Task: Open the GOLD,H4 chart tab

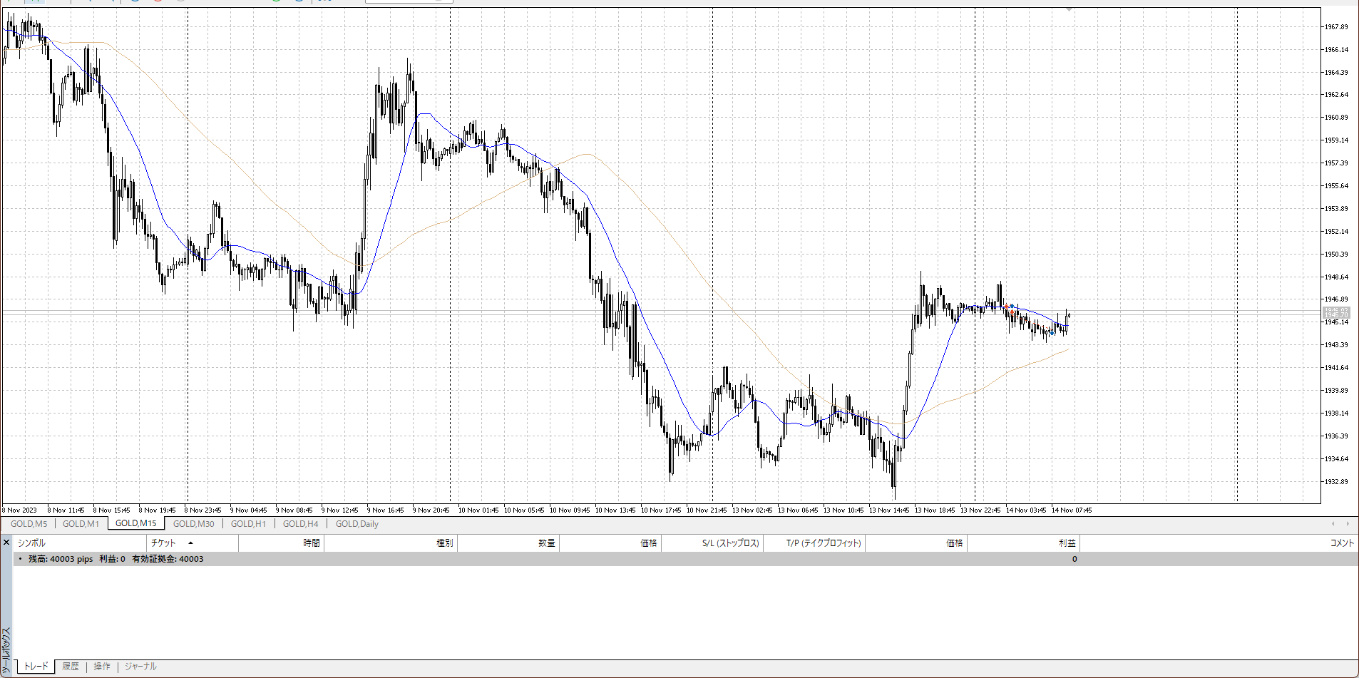Action: (300, 524)
